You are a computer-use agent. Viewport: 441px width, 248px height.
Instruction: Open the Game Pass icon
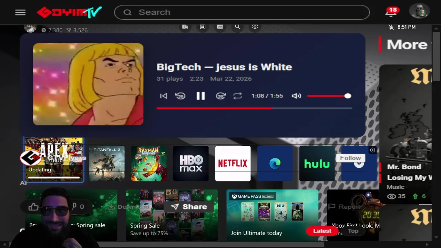pyautogui.click(x=220, y=27)
